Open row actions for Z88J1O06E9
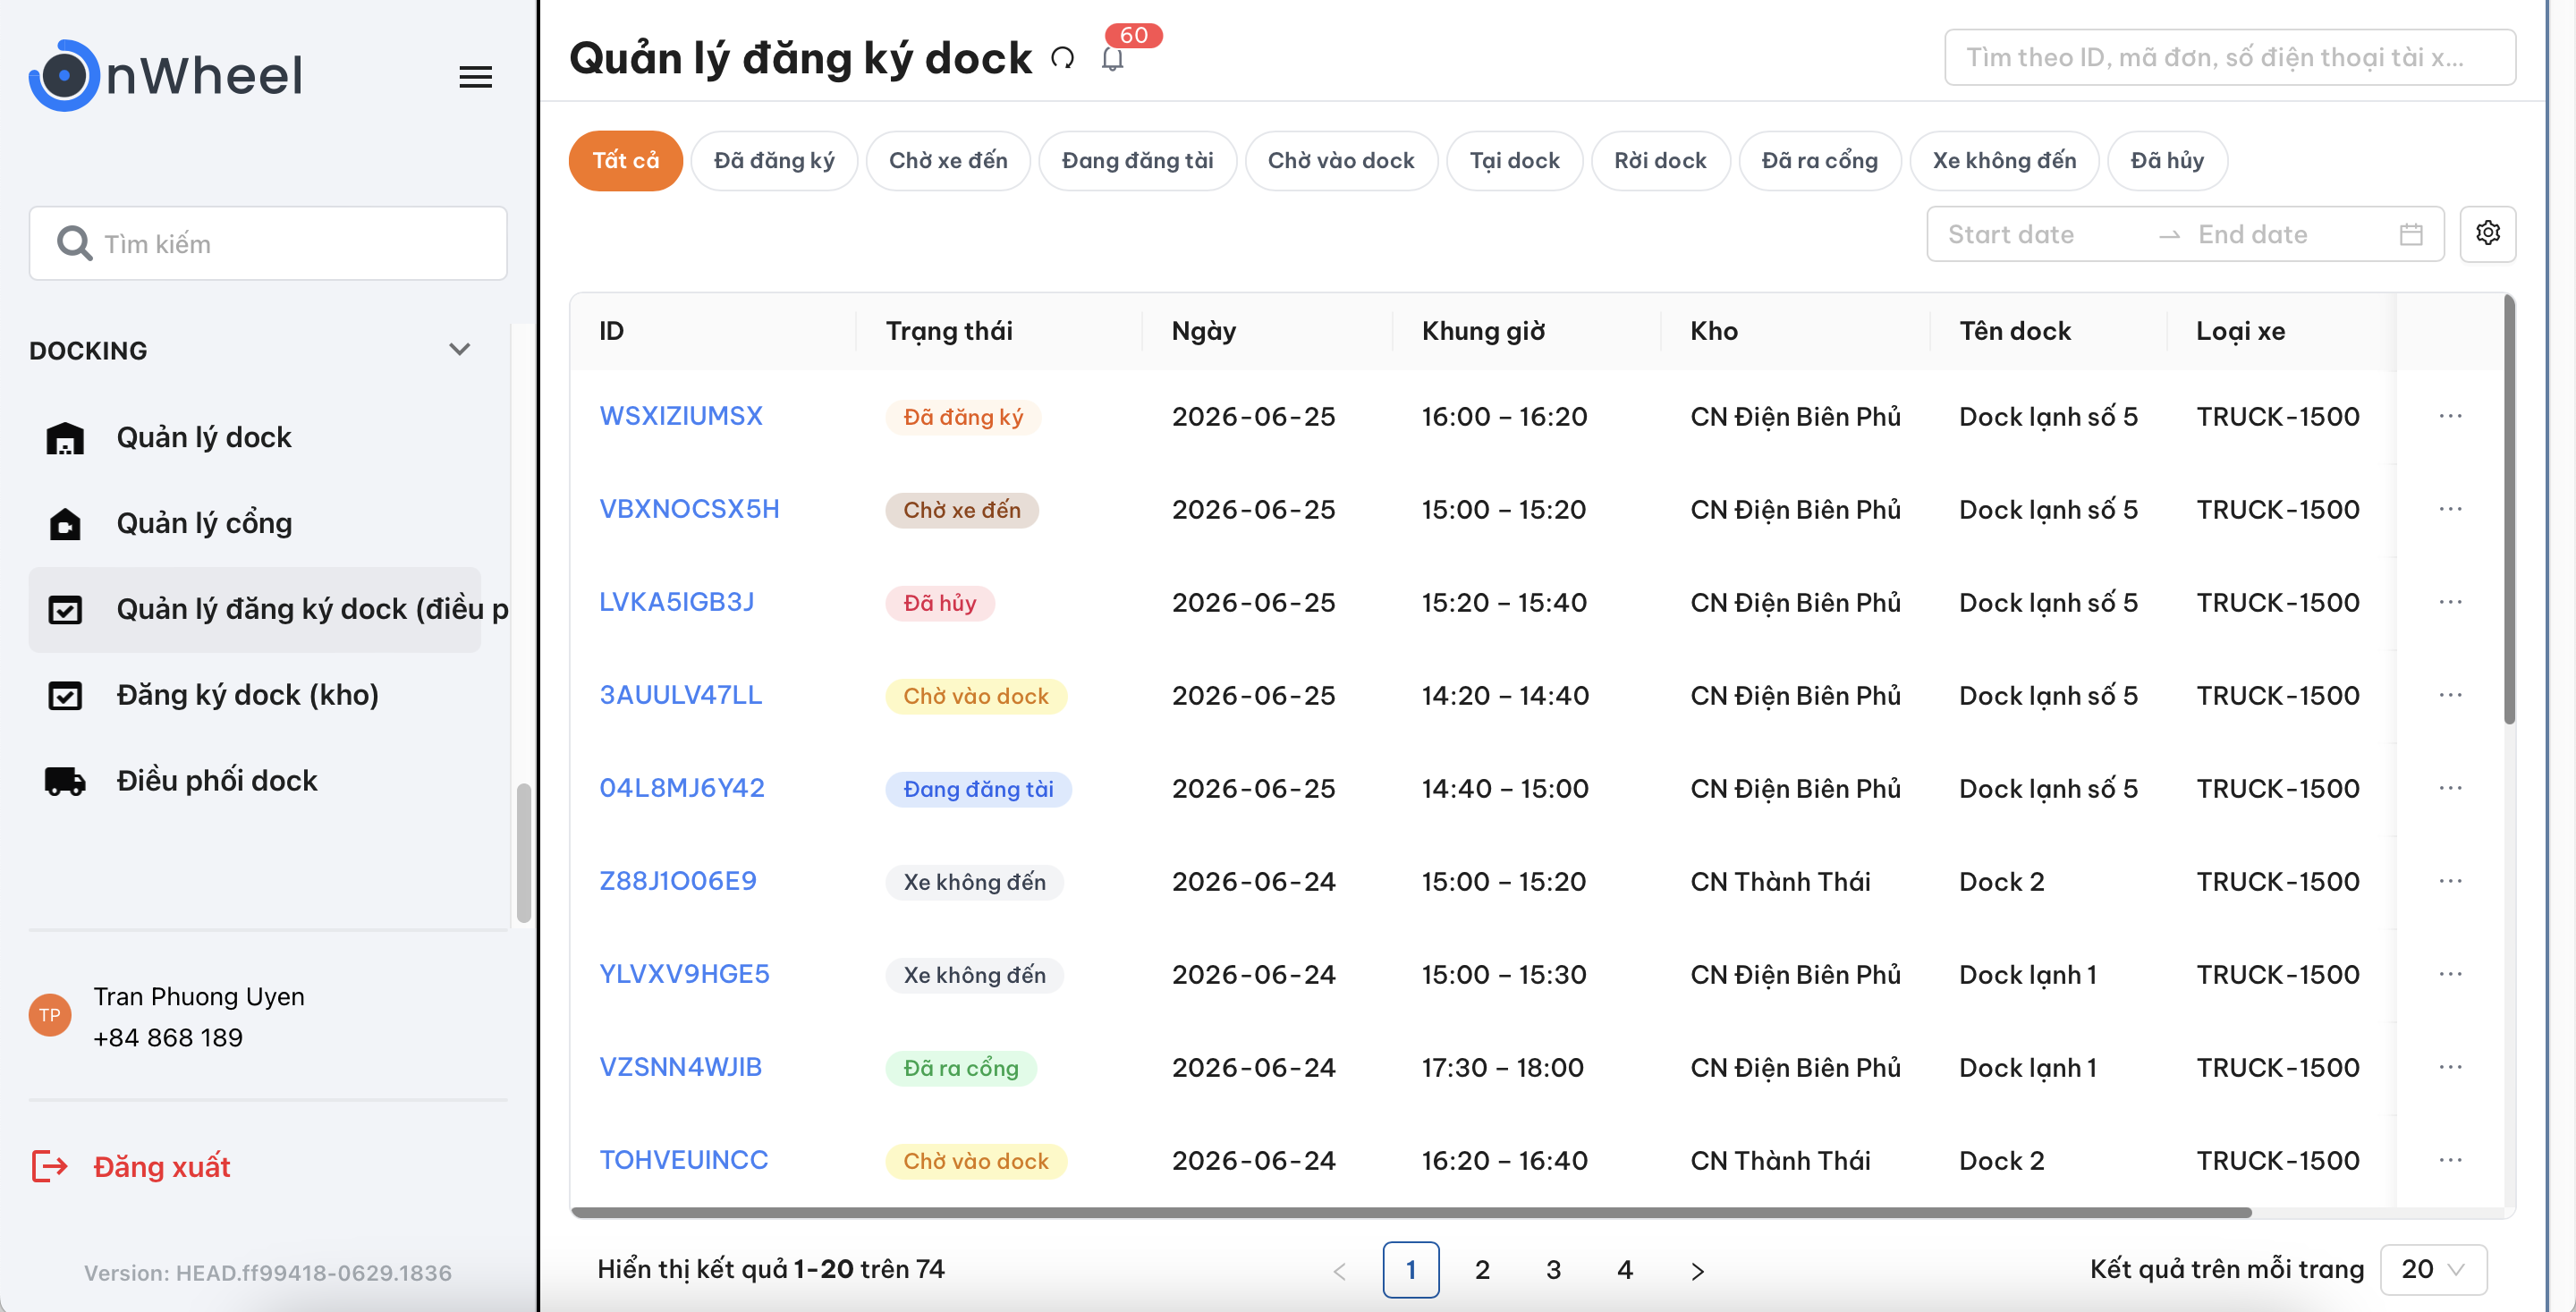This screenshot has height=1312, width=2576. coord(2449,881)
